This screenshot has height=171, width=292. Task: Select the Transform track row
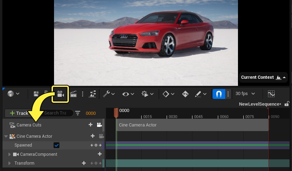tap(53, 163)
